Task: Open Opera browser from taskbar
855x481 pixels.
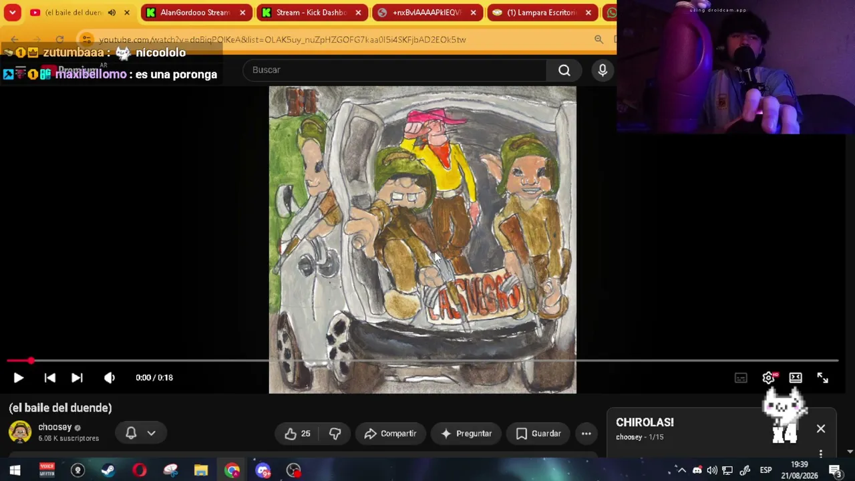Action: pyautogui.click(x=139, y=470)
